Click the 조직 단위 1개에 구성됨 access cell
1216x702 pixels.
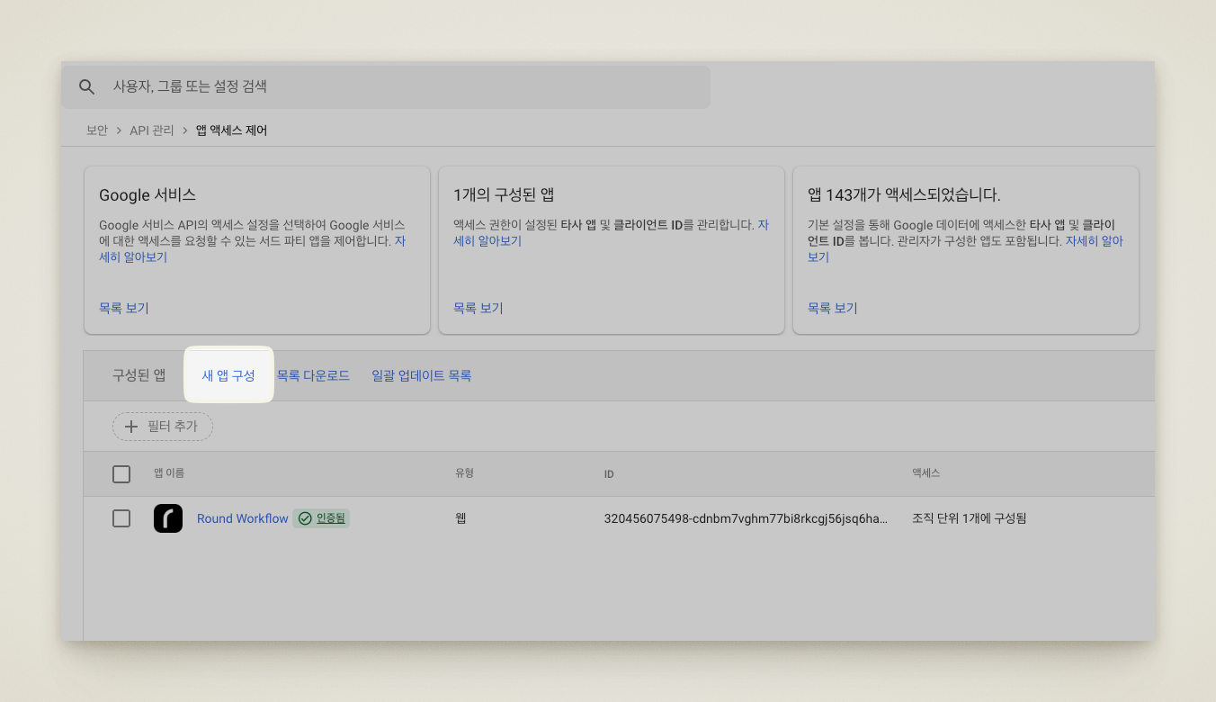969,518
